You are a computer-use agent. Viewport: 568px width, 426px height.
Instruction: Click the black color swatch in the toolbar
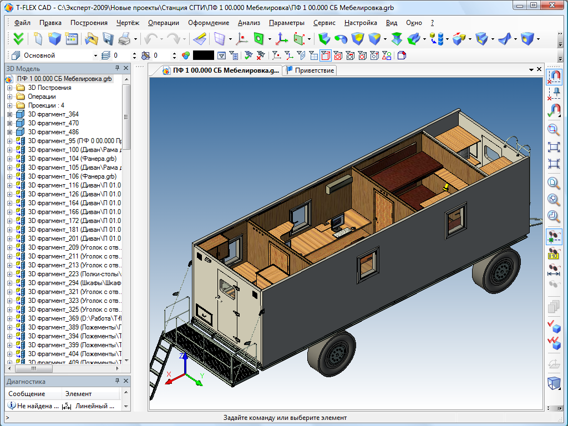(x=202, y=55)
